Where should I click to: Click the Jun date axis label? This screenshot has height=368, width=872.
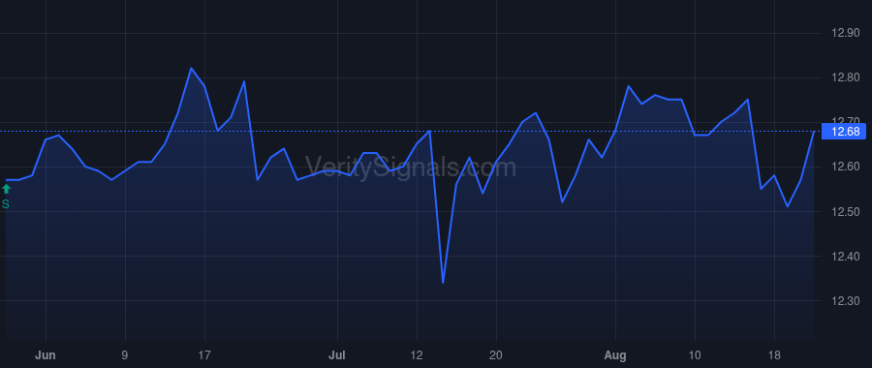pos(45,355)
